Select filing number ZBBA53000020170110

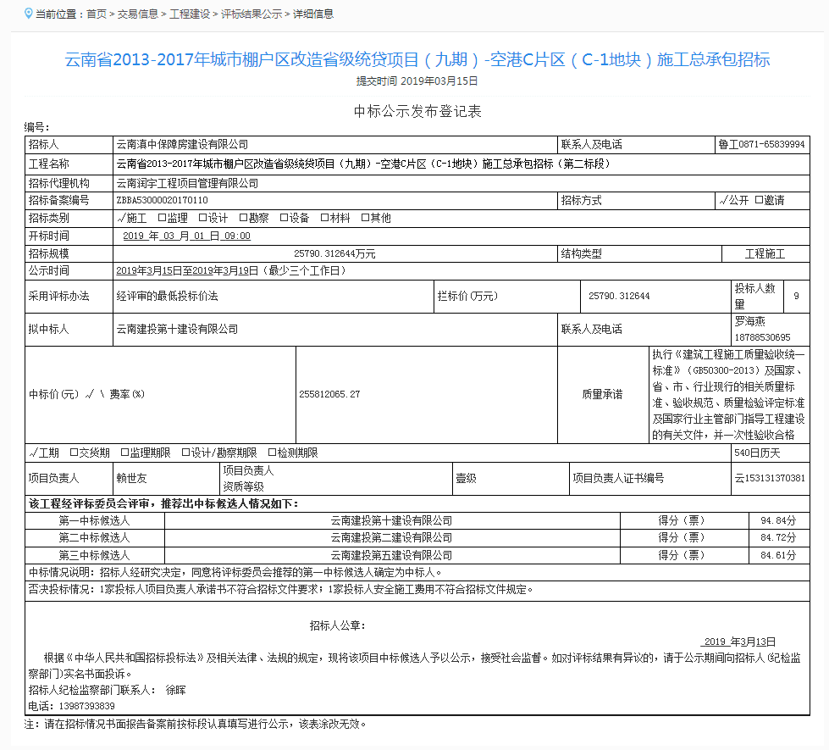[163, 201]
